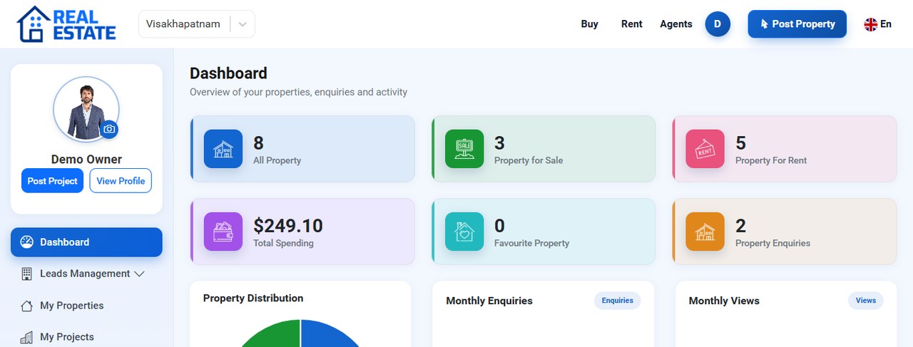Click the Dashboard gauge icon
Image resolution: width=913 pixels, height=347 pixels.
pyautogui.click(x=27, y=242)
